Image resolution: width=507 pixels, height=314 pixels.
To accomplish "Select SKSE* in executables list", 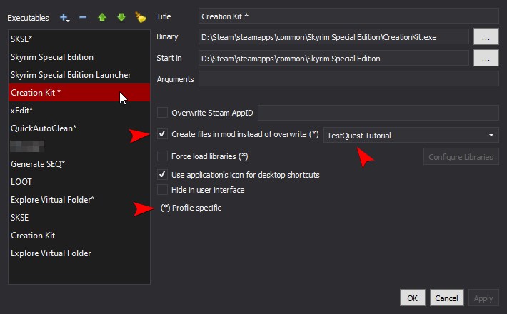I will tap(79, 39).
